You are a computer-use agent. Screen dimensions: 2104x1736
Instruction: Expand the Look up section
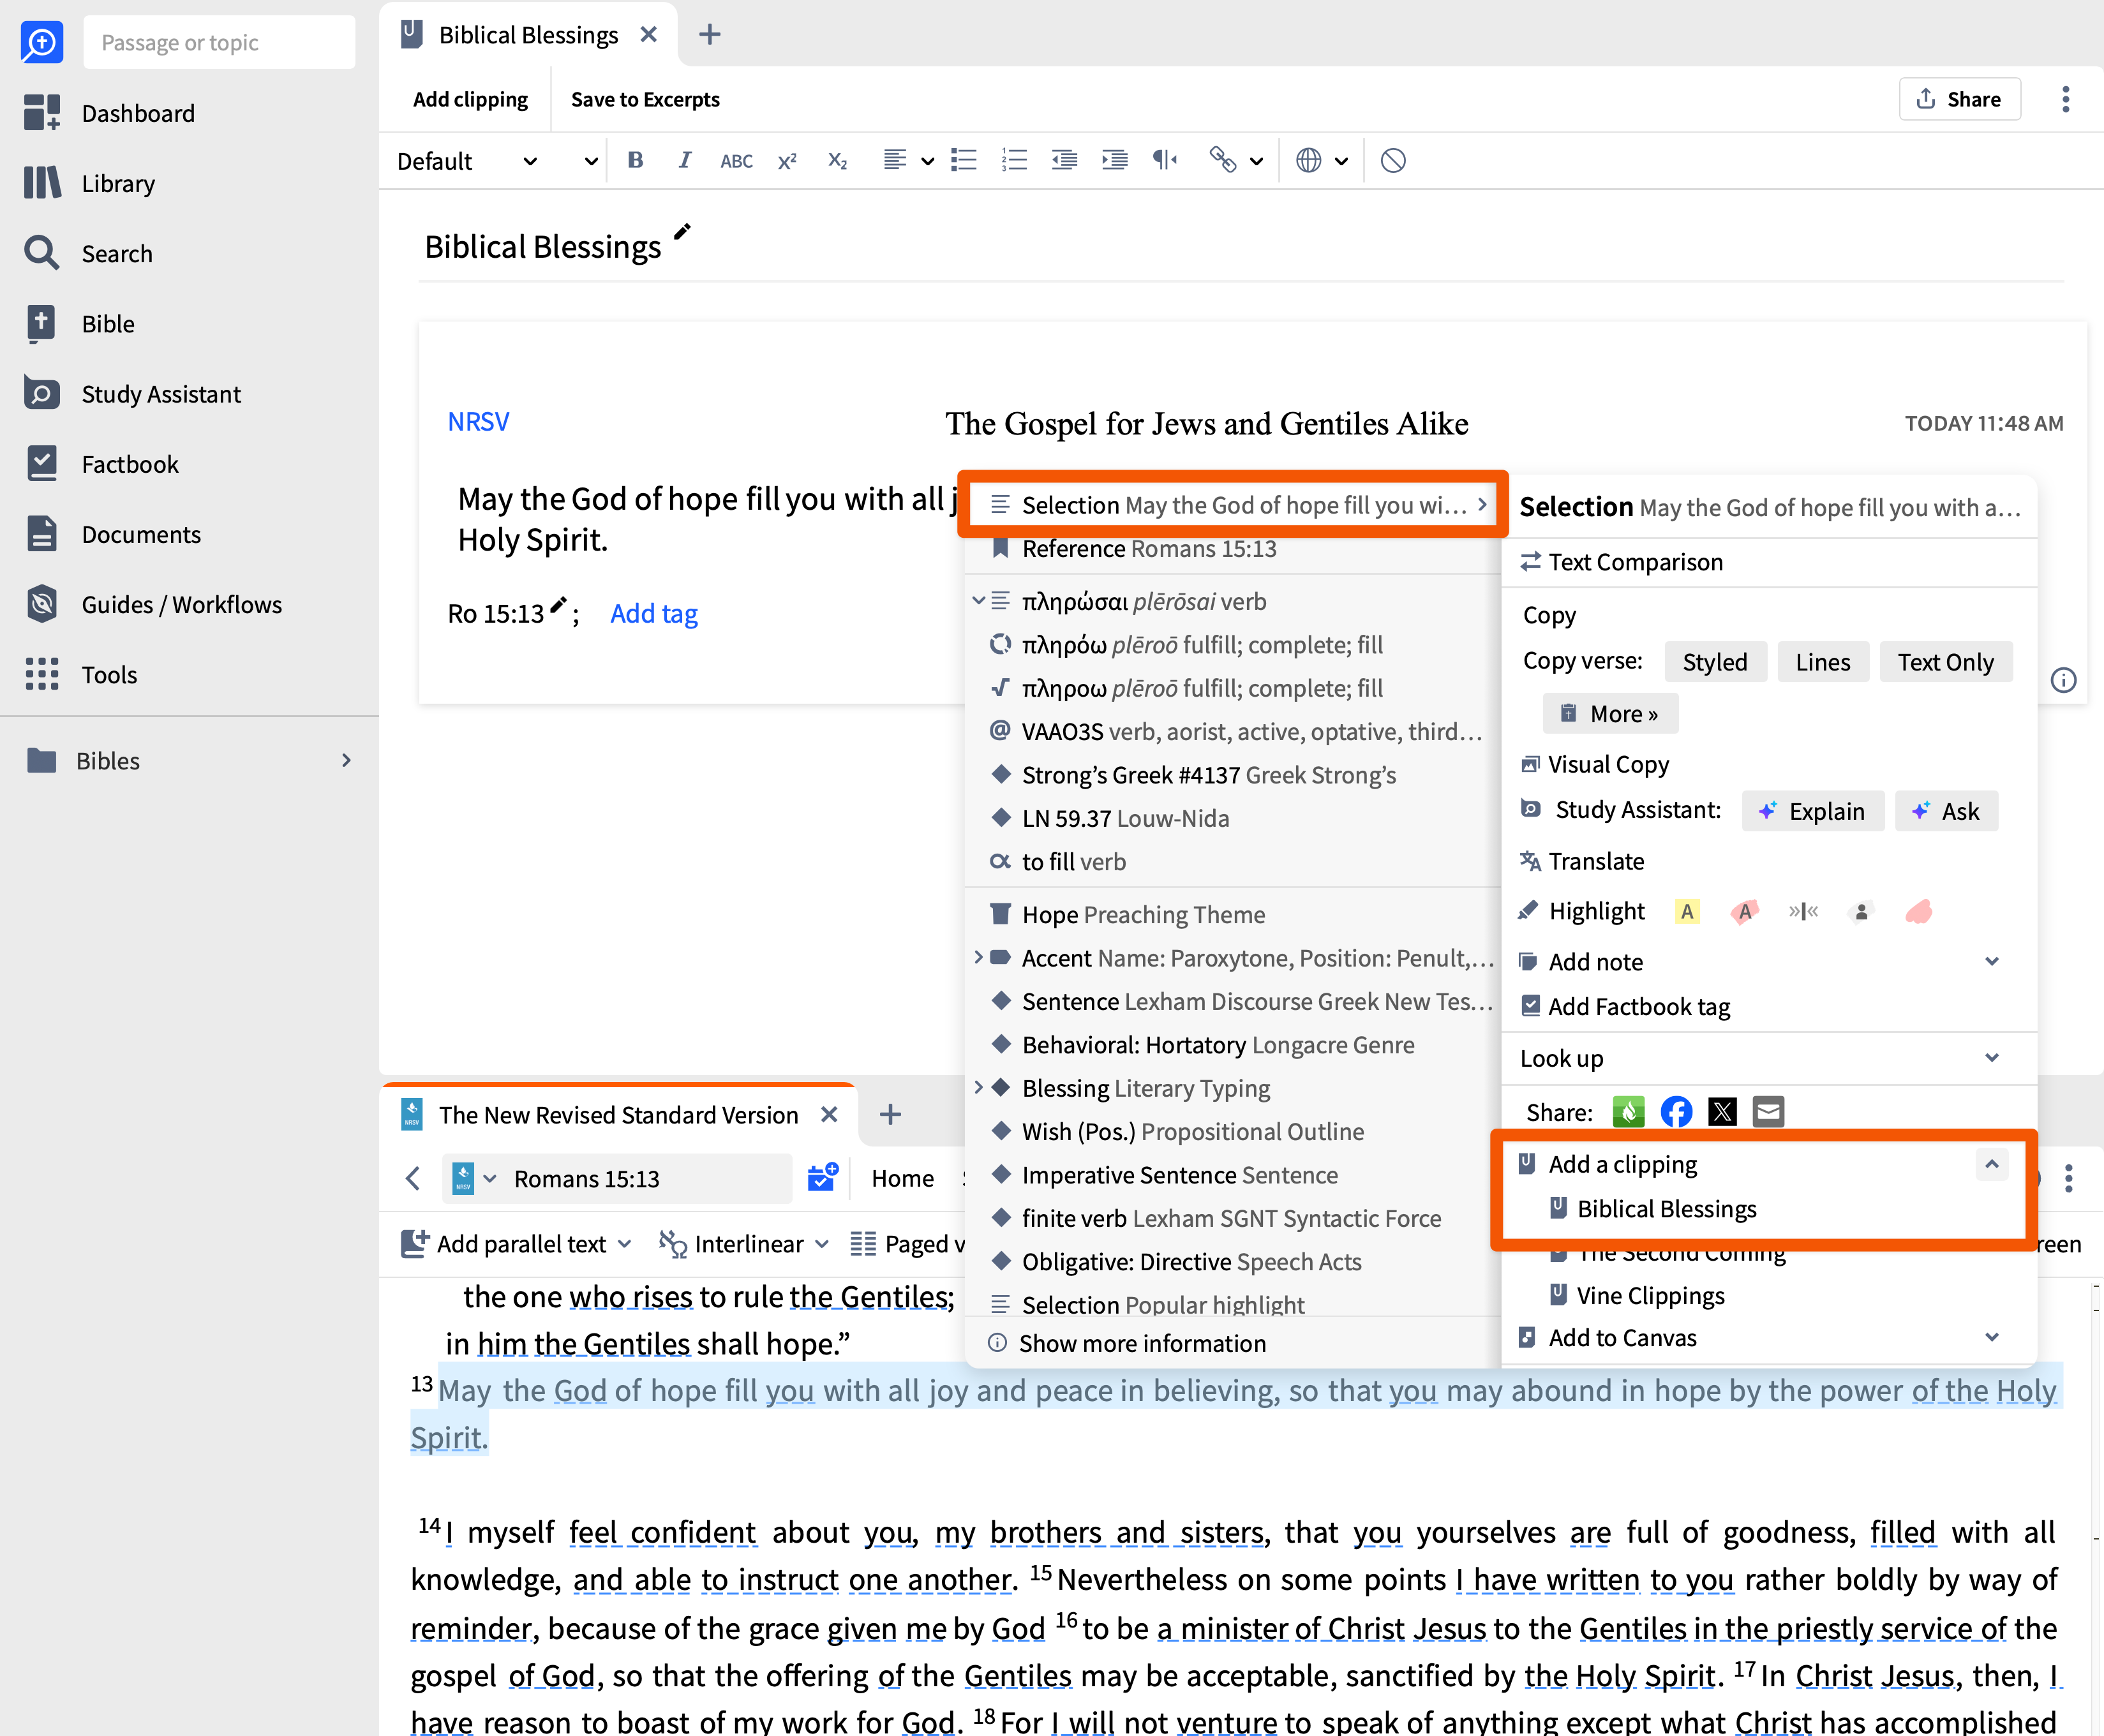1992,1058
